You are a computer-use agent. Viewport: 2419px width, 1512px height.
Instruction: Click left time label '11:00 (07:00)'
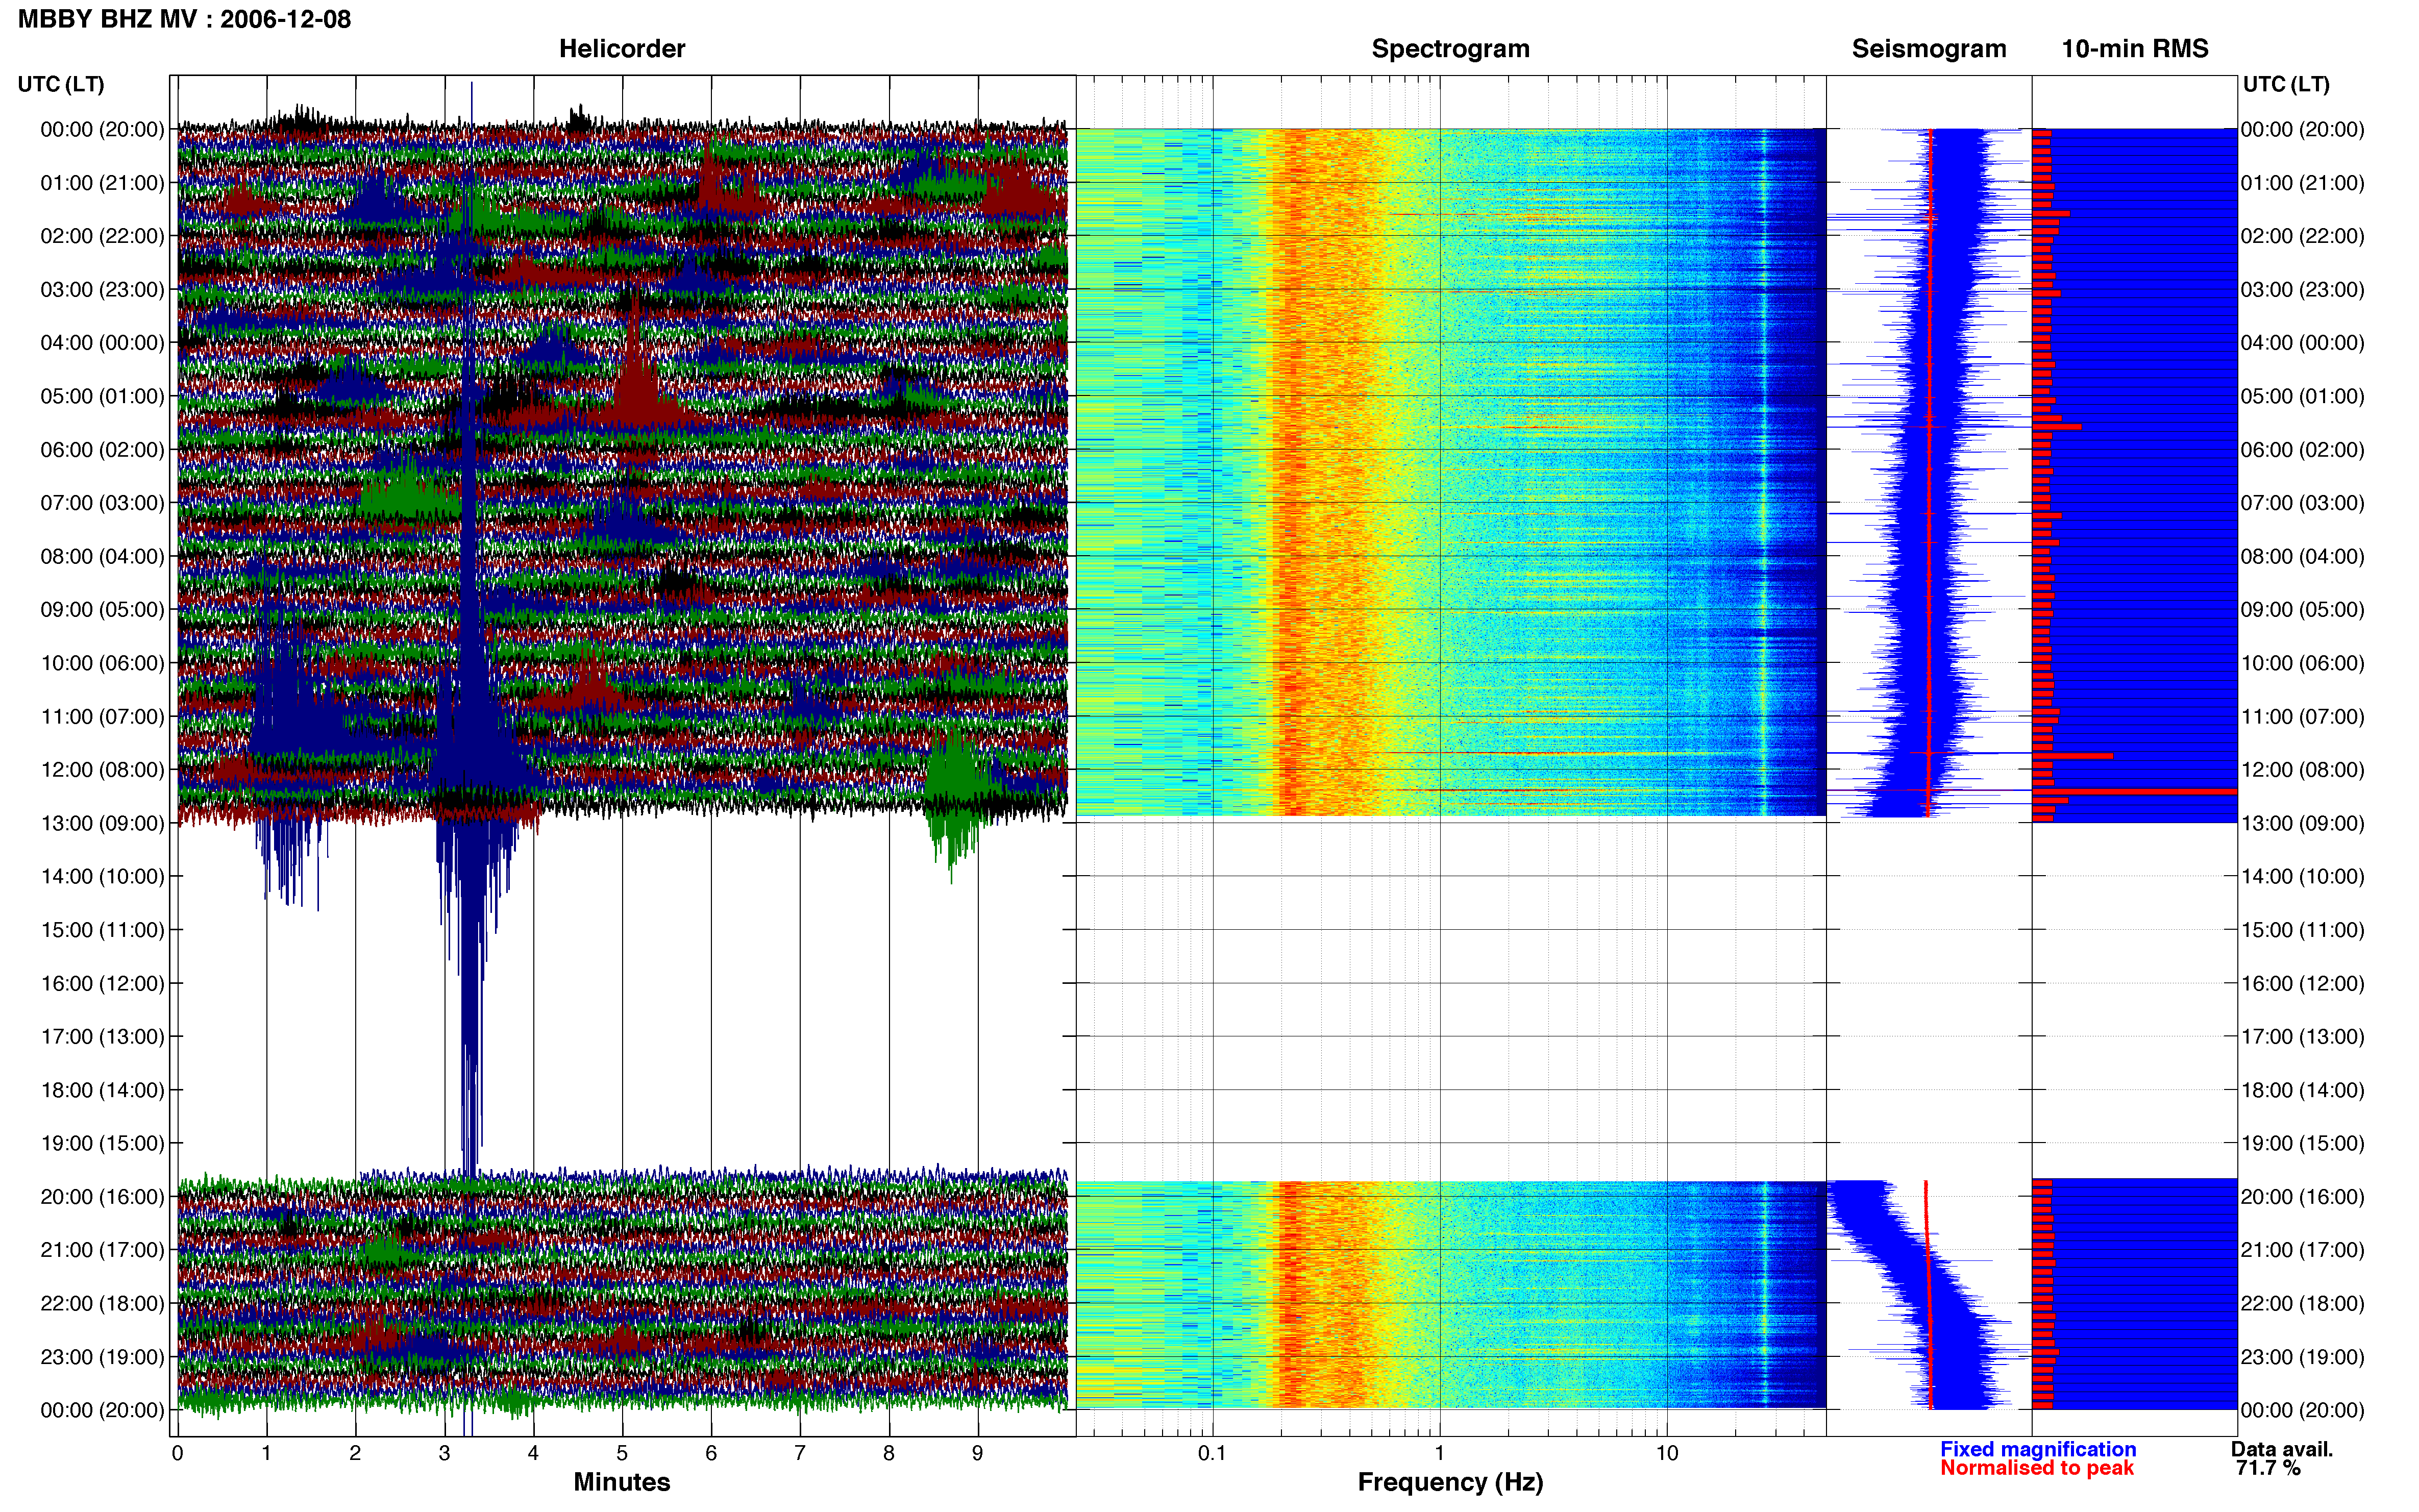point(102,717)
